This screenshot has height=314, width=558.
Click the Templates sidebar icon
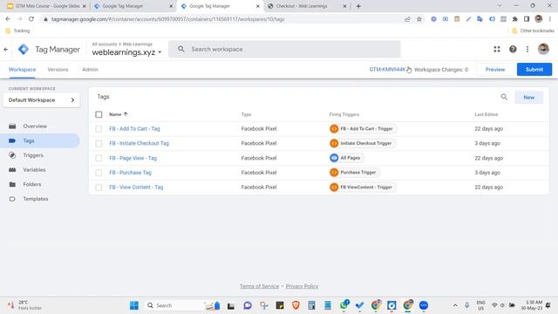(x=12, y=199)
